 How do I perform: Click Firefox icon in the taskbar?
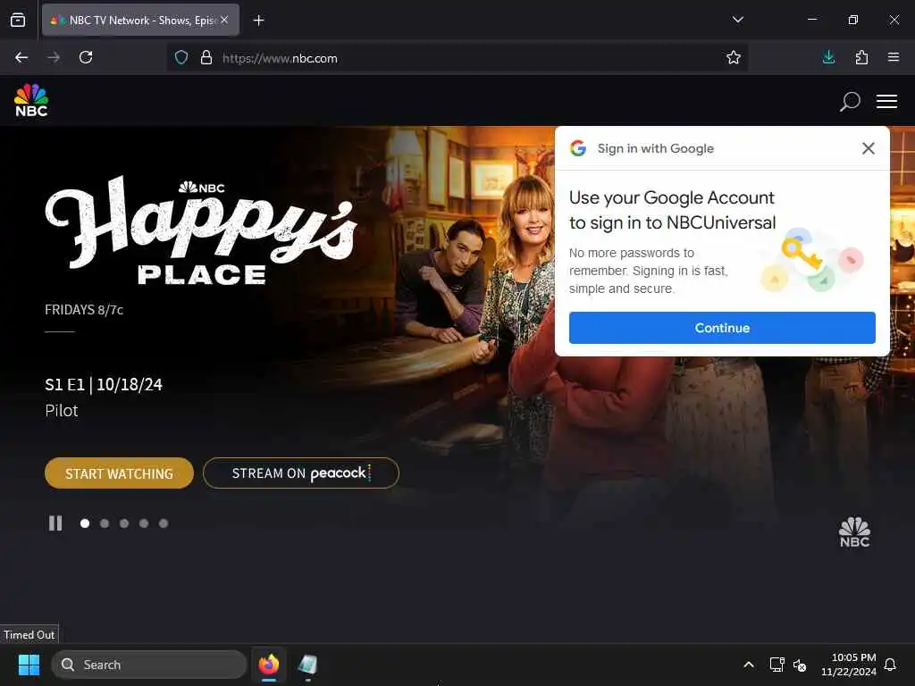click(268, 665)
